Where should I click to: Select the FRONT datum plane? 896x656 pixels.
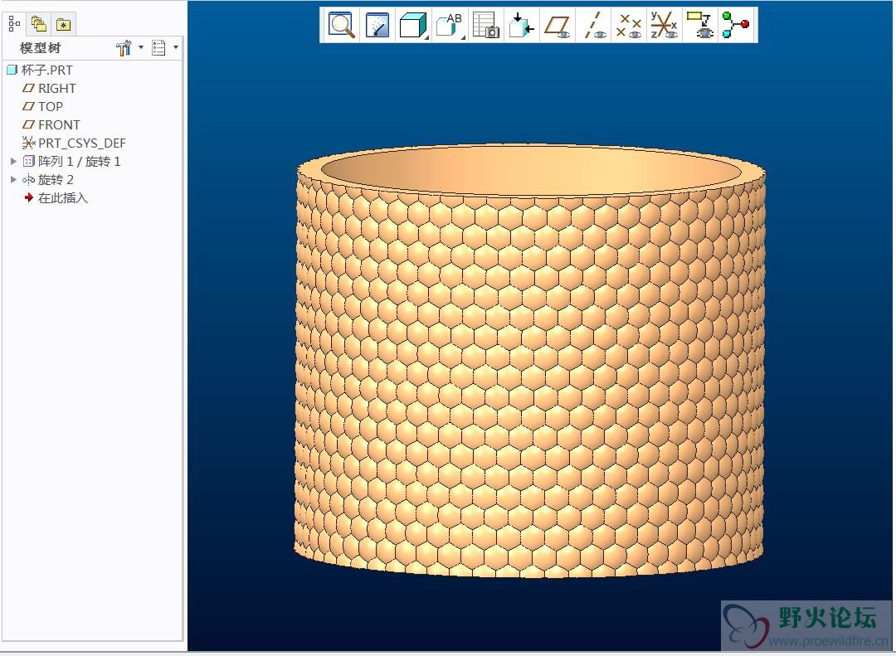point(59,124)
